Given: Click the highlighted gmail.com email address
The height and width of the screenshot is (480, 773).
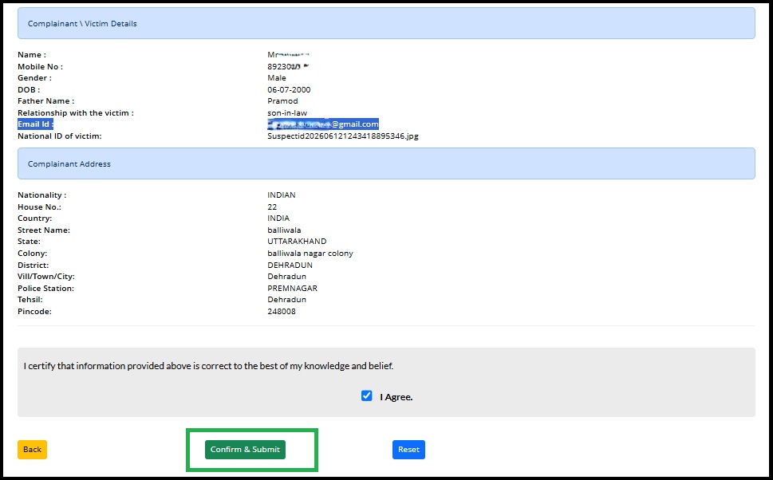Looking at the screenshot, I should coord(323,124).
